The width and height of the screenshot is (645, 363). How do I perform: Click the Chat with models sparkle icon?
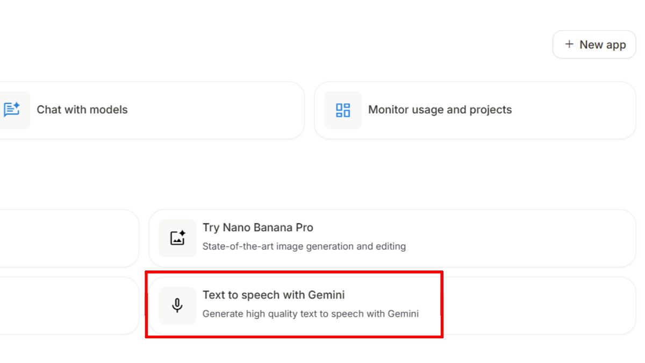point(12,110)
